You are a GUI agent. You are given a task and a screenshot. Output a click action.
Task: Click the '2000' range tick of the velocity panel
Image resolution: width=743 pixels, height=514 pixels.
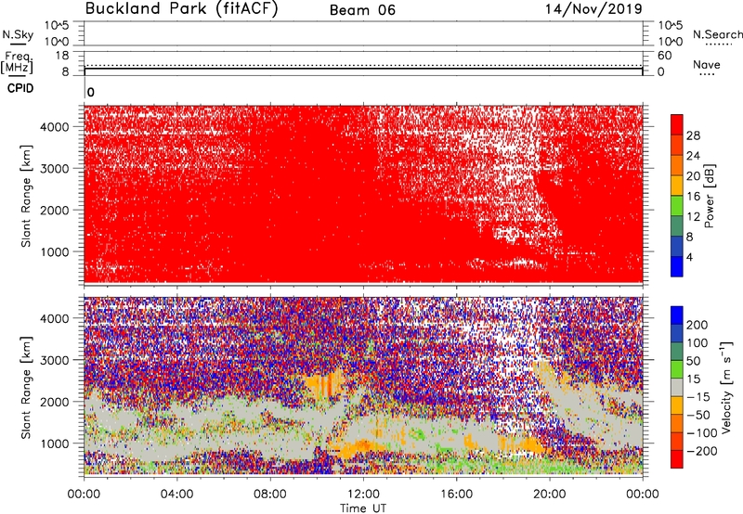pos(55,402)
